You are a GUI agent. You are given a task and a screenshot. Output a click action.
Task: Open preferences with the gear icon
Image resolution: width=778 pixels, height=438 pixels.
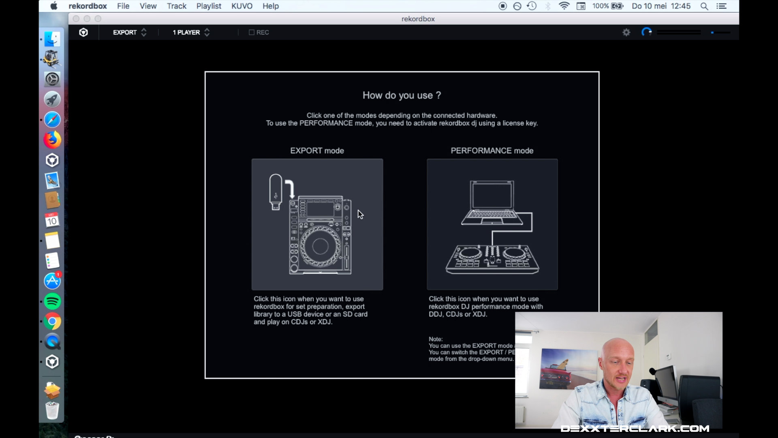626,32
